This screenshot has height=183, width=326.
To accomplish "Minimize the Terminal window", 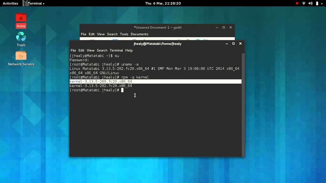I will point(227,44).
